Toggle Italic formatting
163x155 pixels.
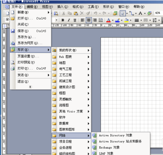click(x=69, y=20)
